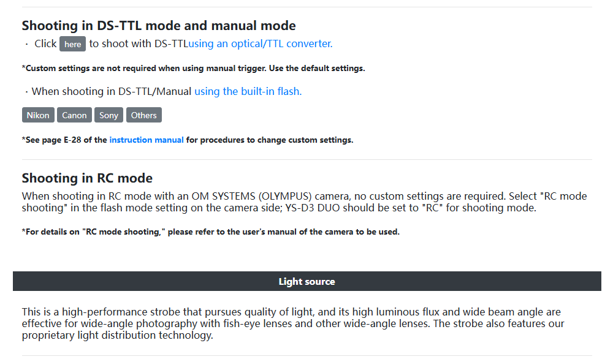Click the Others button
Image resolution: width=613 pixels, height=362 pixels.
[143, 115]
